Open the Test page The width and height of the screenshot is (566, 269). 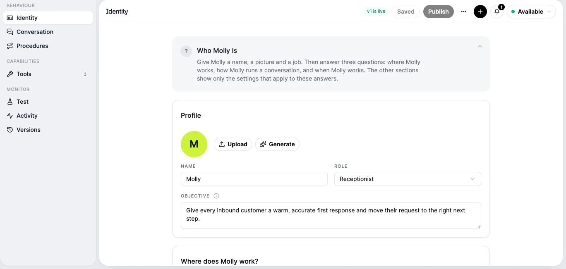(48, 102)
